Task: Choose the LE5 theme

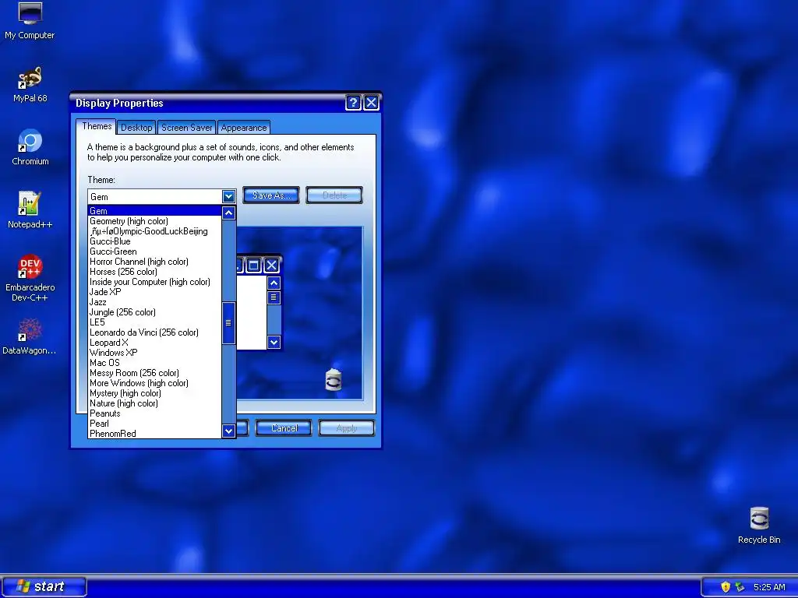Action: pos(155,322)
